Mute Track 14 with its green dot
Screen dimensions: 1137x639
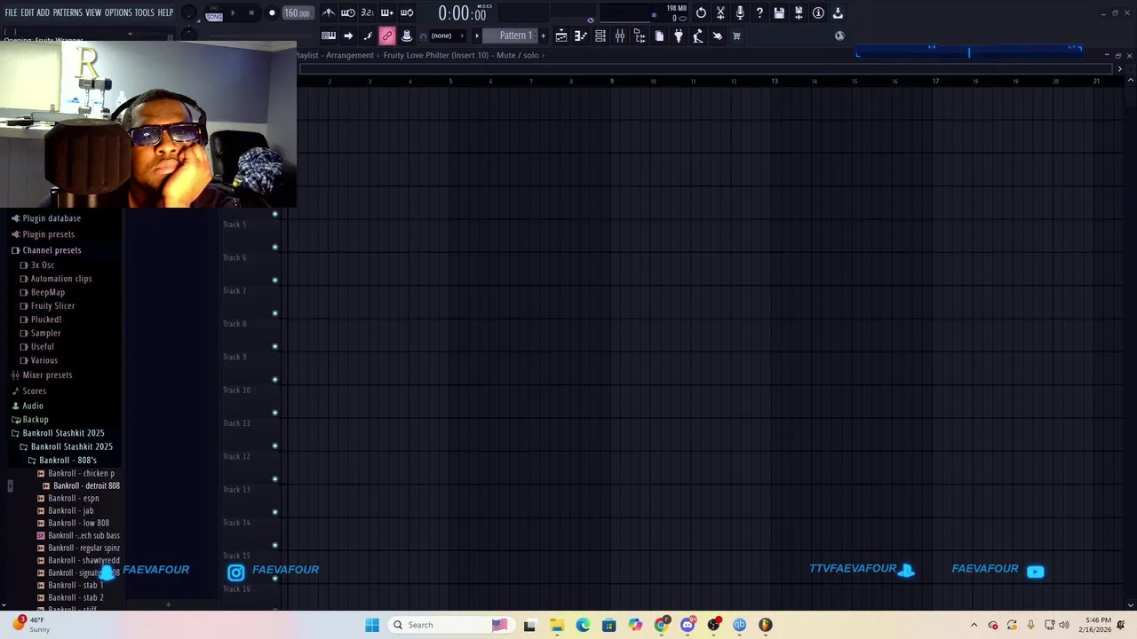click(x=274, y=512)
